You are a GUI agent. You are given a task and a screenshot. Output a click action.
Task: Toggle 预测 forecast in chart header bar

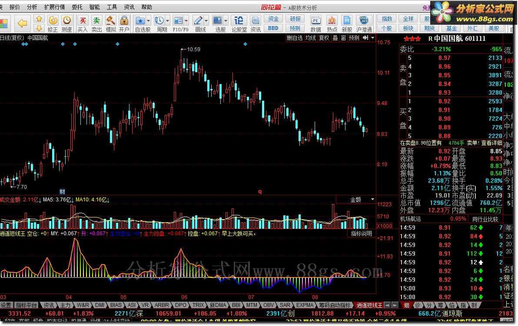pyautogui.click(x=354, y=38)
